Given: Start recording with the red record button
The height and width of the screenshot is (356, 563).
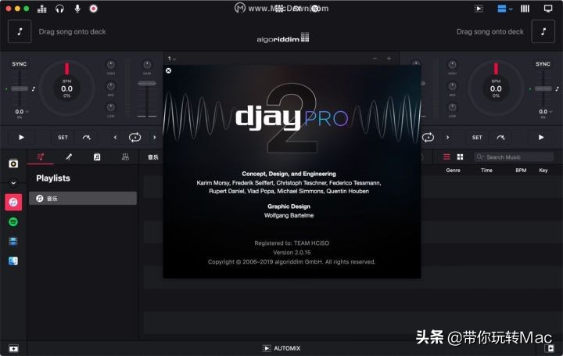Looking at the screenshot, I should point(93,9).
